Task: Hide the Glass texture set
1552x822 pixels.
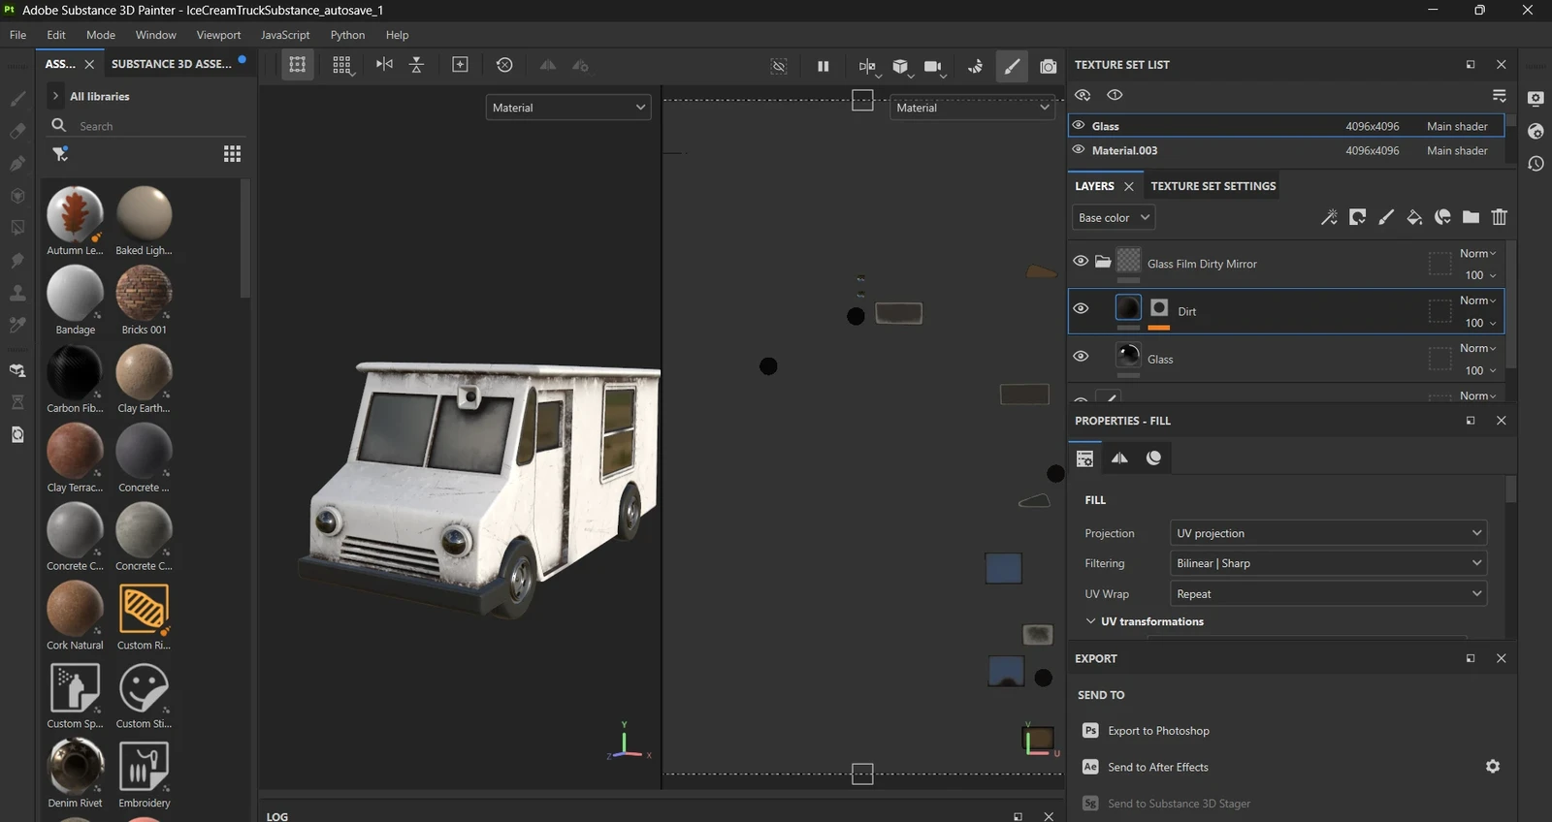Action: tap(1078, 125)
